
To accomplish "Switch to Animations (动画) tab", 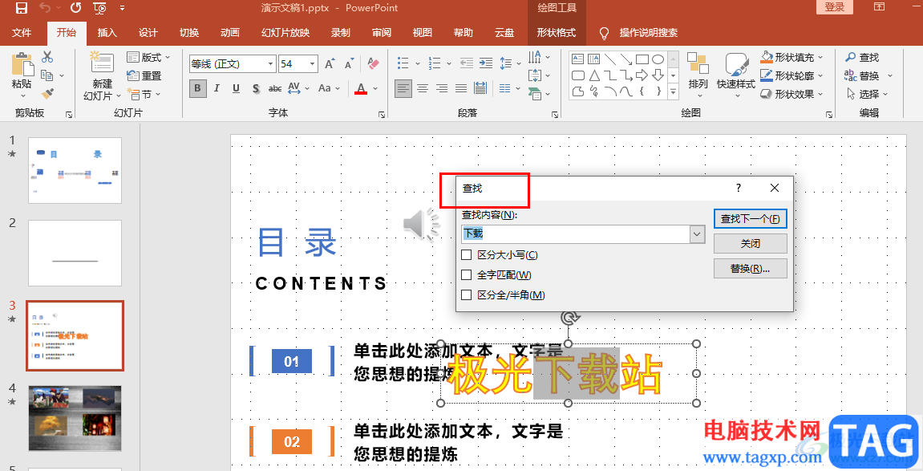I will (x=230, y=32).
